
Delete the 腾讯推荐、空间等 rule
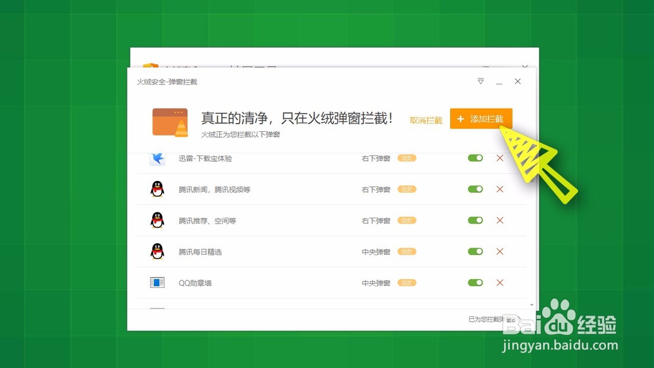coord(500,220)
